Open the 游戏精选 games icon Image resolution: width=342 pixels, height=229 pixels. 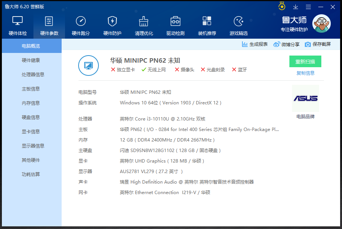[x=239, y=21]
